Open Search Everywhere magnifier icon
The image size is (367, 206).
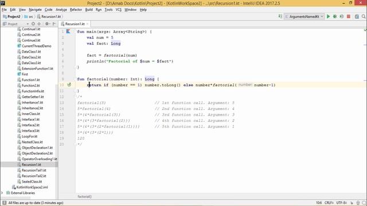(x=364, y=17)
